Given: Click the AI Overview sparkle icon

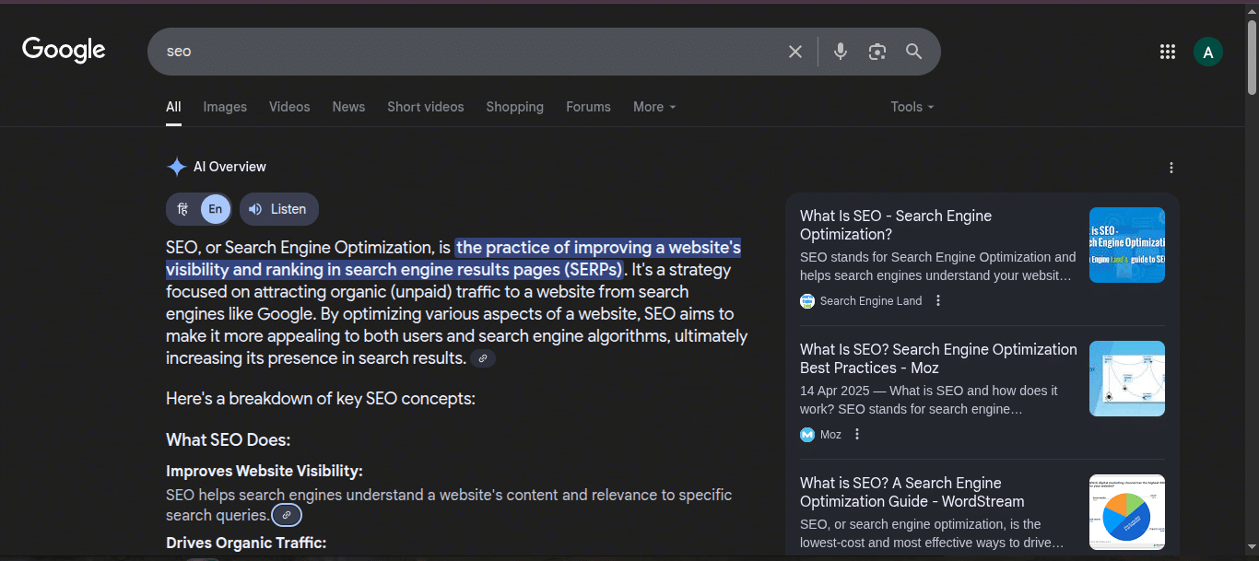Looking at the screenshot, I should 176,167.
